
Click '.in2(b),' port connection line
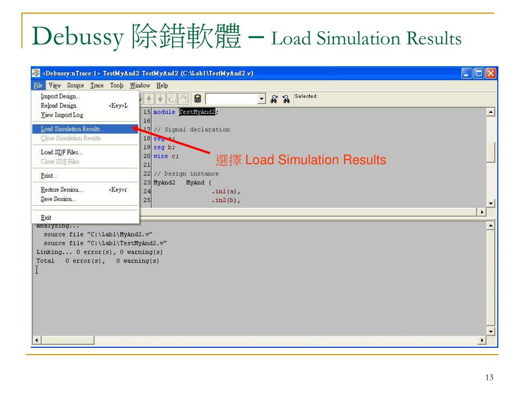click(226, 201)
